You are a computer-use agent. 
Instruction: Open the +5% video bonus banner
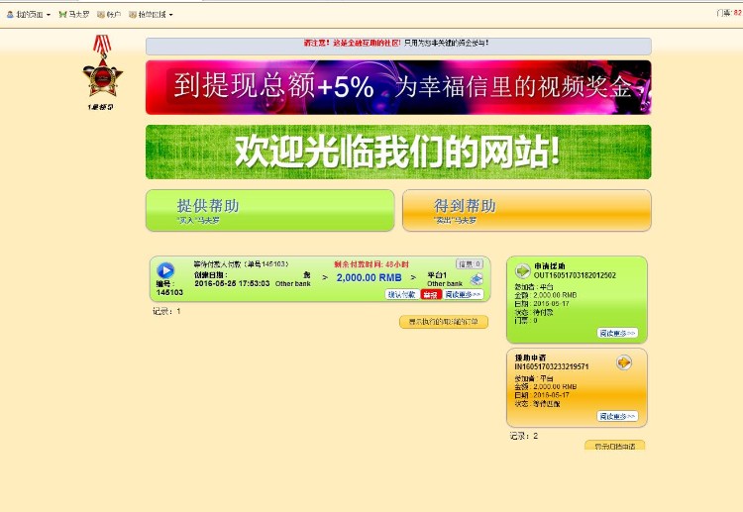(398, 87)
